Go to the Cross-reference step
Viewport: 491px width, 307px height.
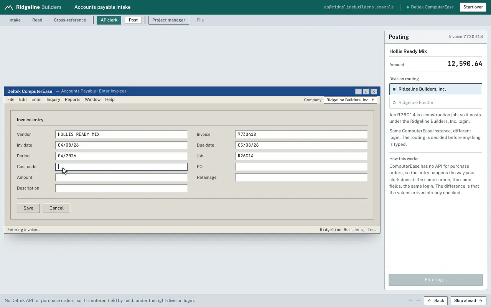click(x=70, y=20)
